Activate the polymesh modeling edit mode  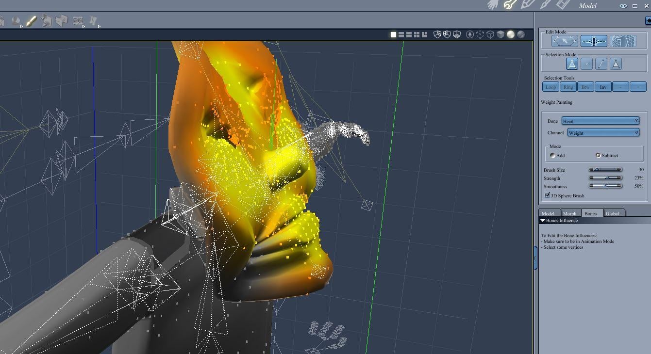pyautogui.click(x=565, y=41)
